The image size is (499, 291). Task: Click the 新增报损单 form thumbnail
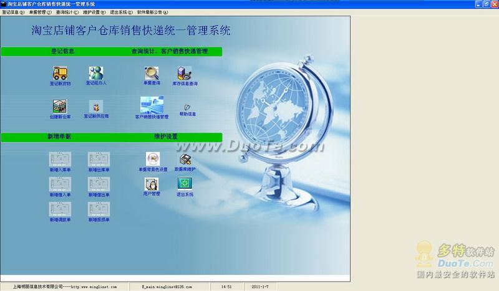pos(99,209)
